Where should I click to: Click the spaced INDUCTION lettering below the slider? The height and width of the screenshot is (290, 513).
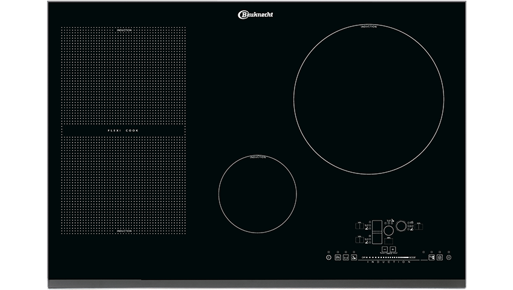point(388,262)
